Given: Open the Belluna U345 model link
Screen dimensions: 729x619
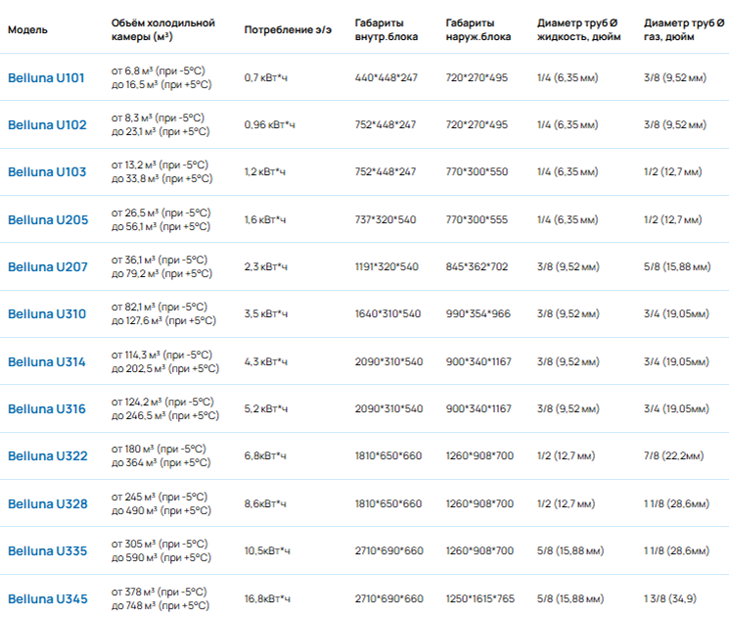Looking at the screenshot, I should pos(48,598).
